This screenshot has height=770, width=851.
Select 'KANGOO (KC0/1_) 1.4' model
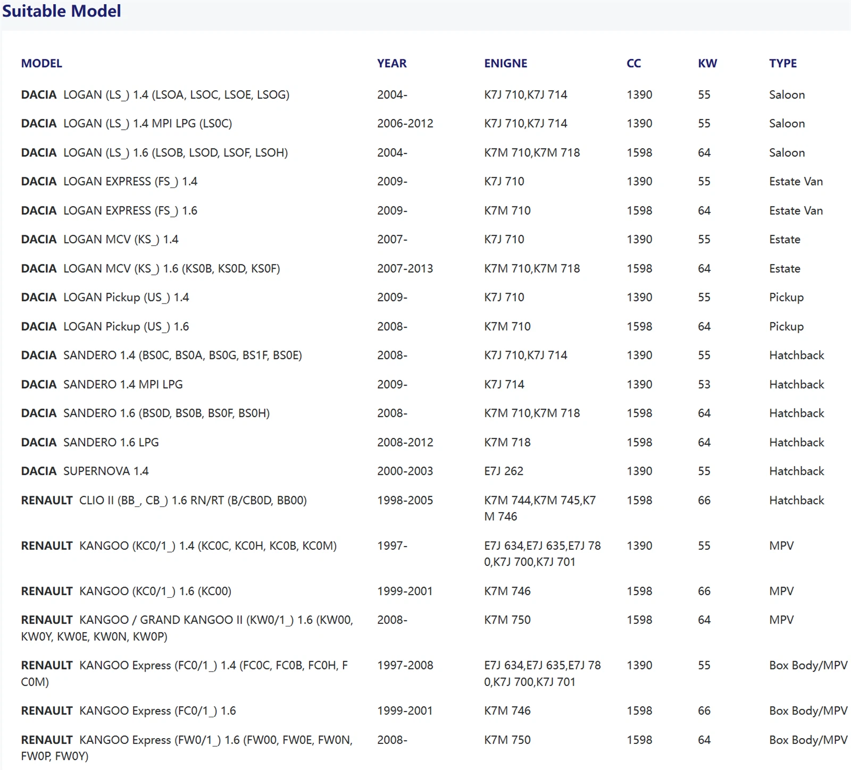pos(179,546)
